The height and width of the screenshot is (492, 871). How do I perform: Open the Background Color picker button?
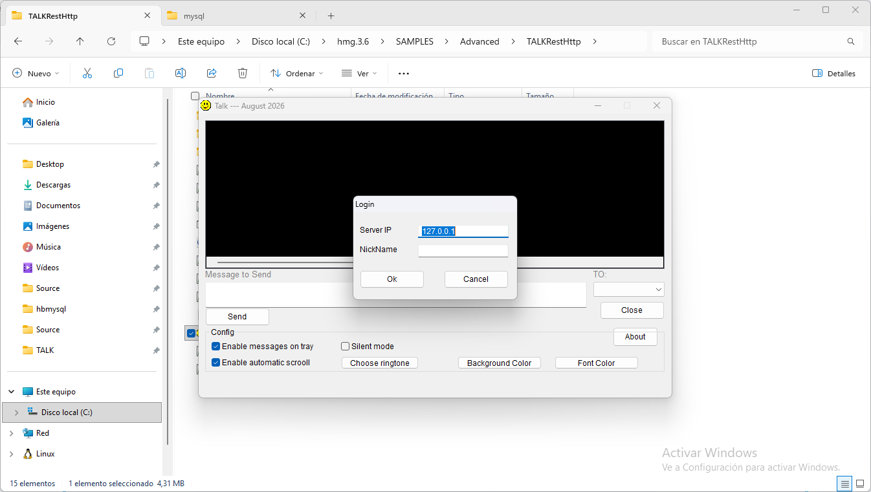tap(500, 363)
